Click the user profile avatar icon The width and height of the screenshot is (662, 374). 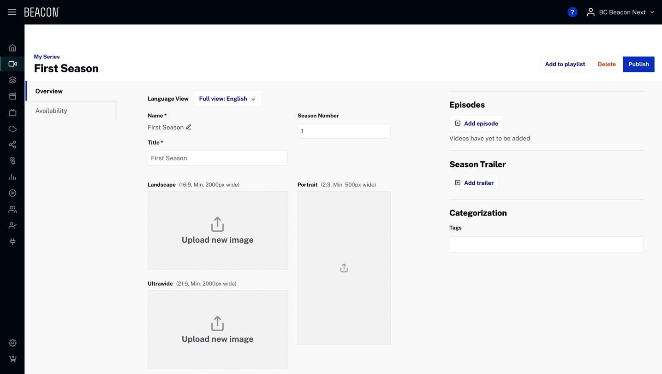[590, 12]
